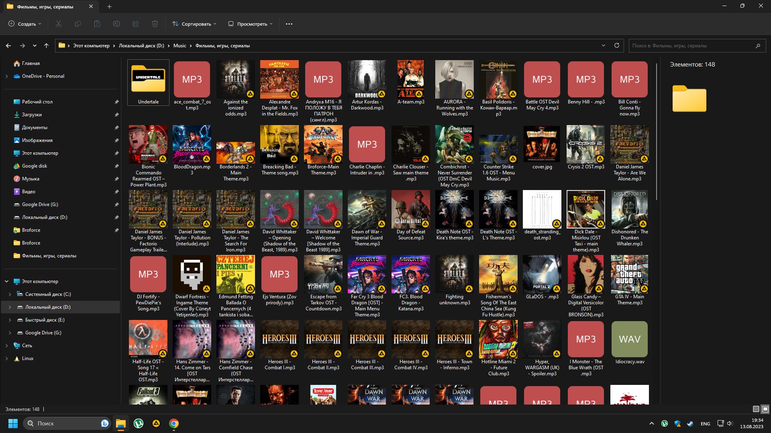Click the Cut scissors icon in the toolbar
The width and height of the screenshot is (771, 433).
[x=59, y=24]
